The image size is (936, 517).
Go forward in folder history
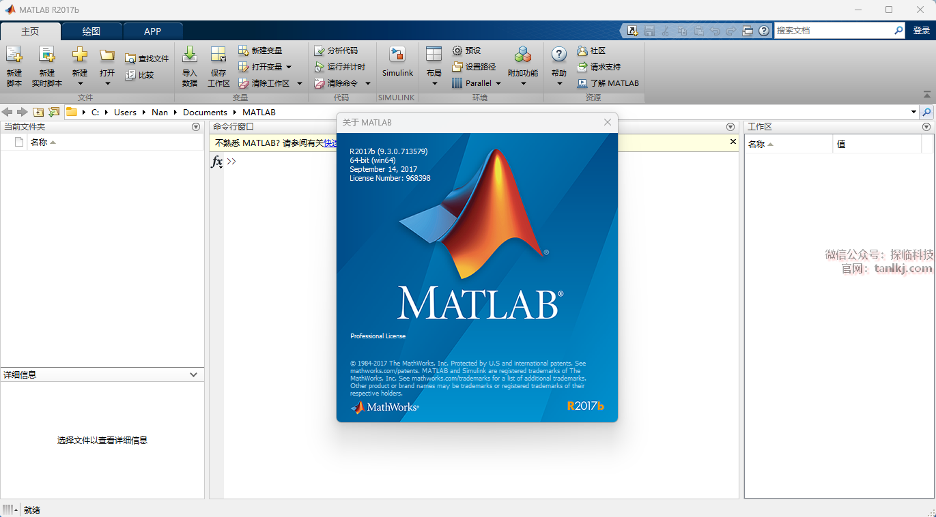[x=22, y=112]
